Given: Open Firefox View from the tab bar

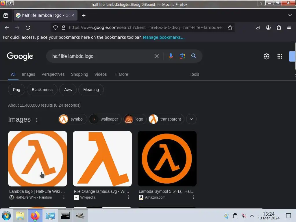Looking at the screenshot, I should tap(6, 15).
